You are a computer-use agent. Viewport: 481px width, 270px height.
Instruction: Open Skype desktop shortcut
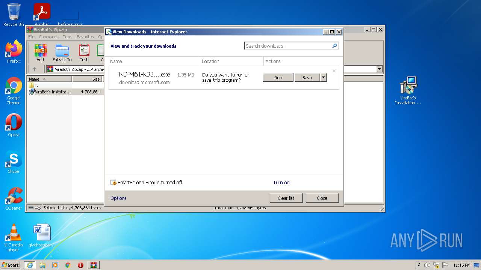point(14,162)
